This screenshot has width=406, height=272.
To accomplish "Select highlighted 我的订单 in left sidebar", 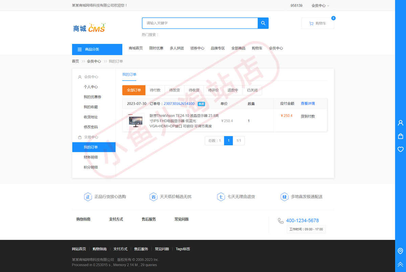I will point(94,147).
